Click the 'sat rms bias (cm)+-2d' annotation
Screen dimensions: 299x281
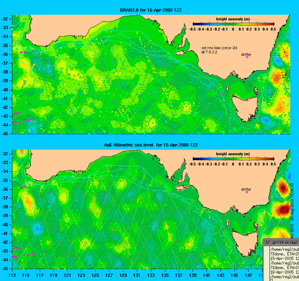click(219, 48)
